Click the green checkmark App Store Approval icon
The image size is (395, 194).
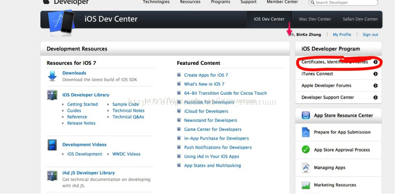click(x=306, y=150)
